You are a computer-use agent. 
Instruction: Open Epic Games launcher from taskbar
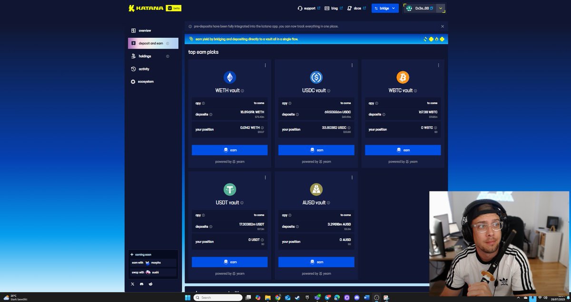[307, 297]
